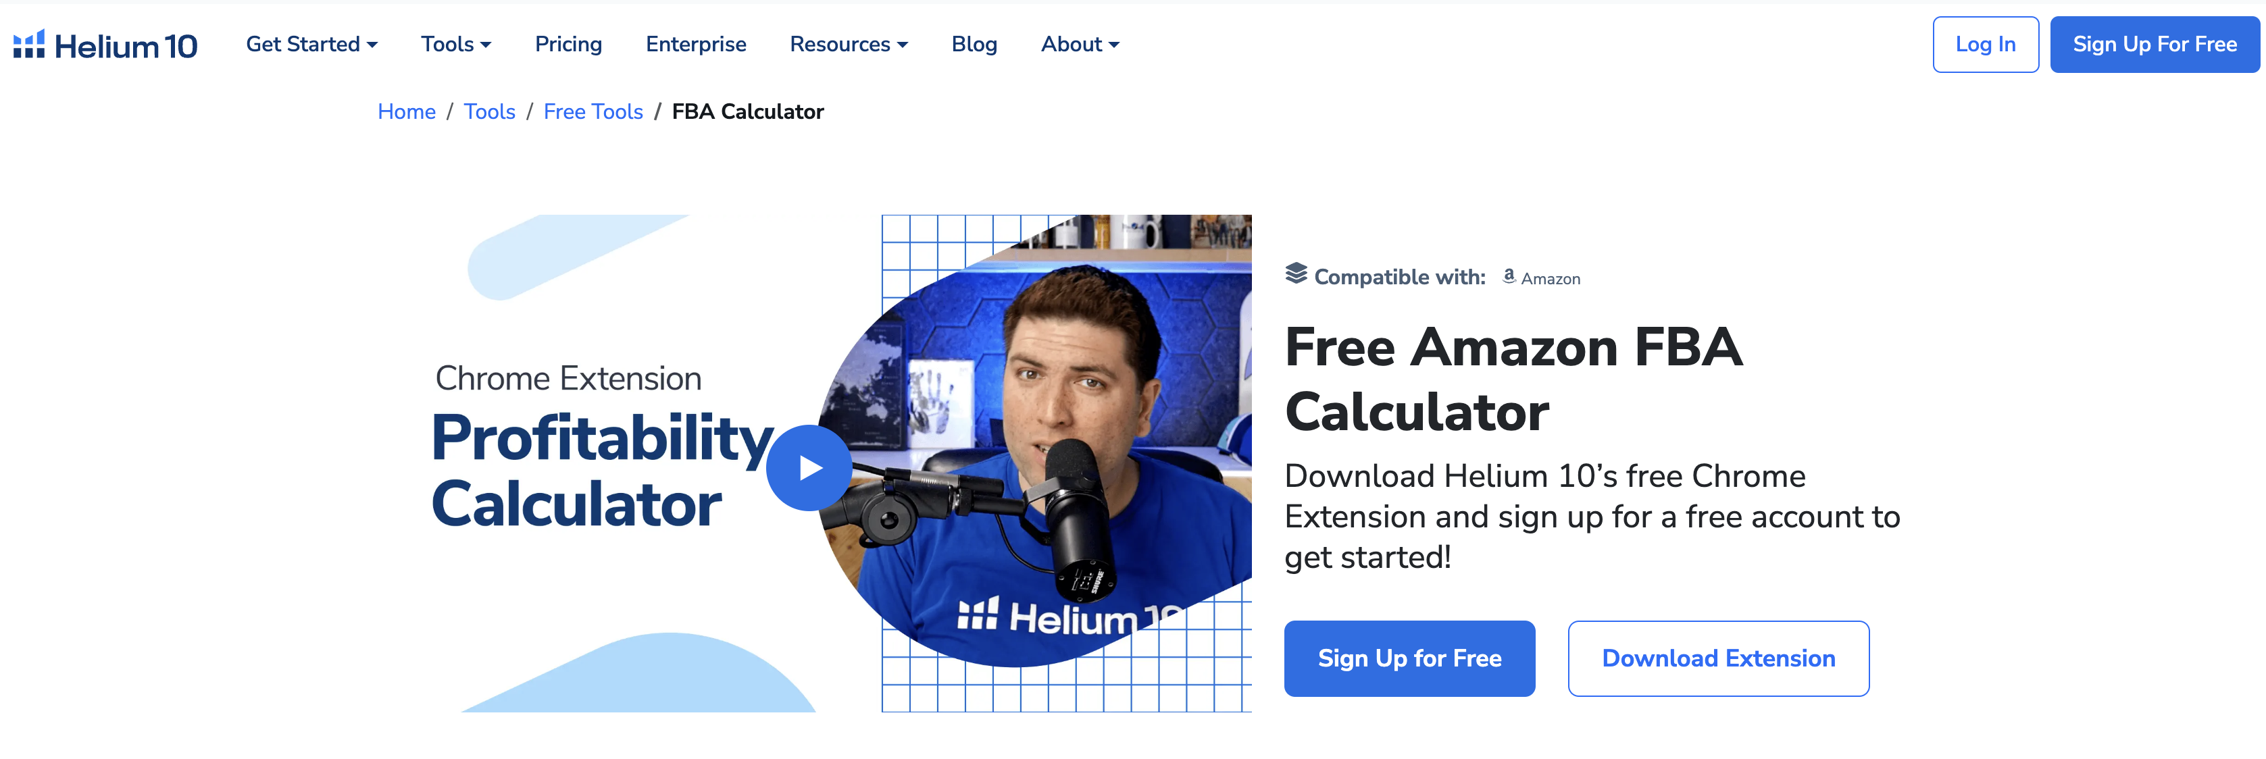
Task: Open the Tools dropdown menu
Action: [x=455, y=44]
